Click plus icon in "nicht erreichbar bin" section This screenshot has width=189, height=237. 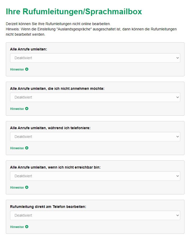coord(27,187)
